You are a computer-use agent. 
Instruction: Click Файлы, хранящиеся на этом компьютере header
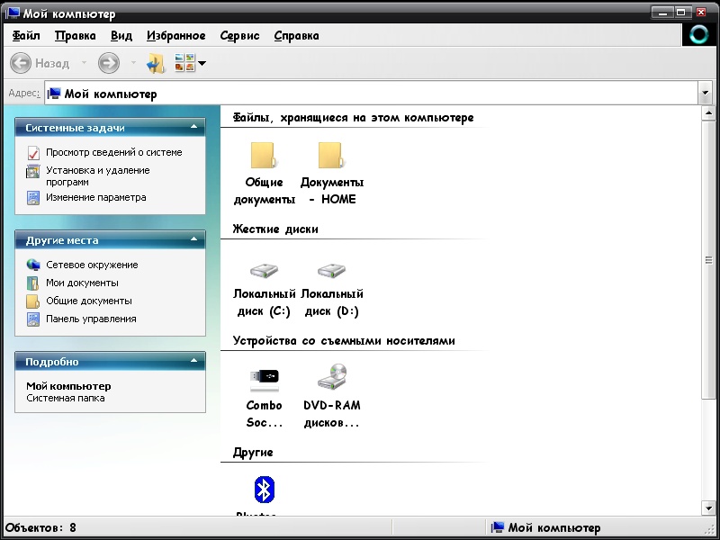tap(353, 118)
